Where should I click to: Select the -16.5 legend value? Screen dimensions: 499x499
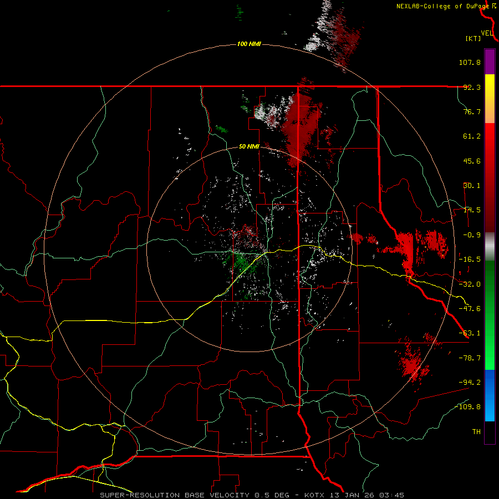tap(470, 259)
